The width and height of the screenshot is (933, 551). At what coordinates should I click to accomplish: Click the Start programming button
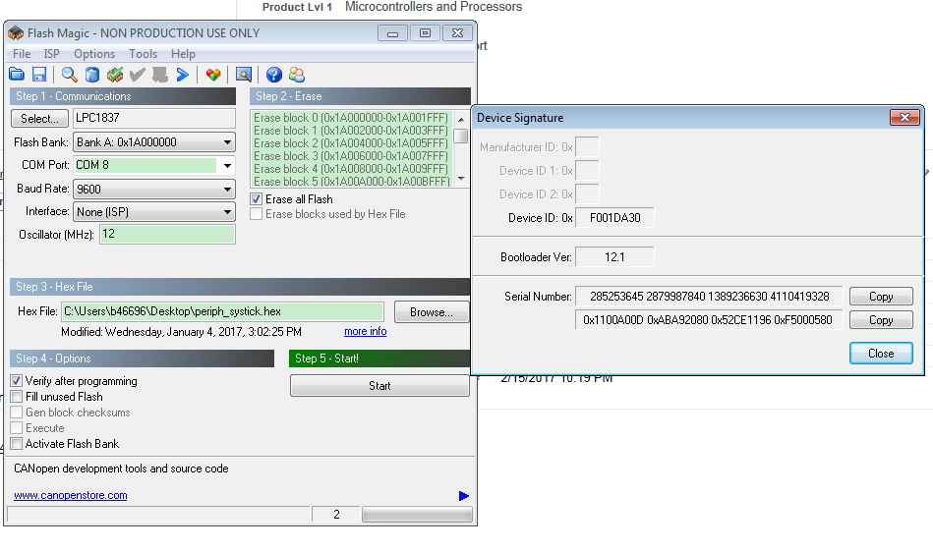(379, 386)
